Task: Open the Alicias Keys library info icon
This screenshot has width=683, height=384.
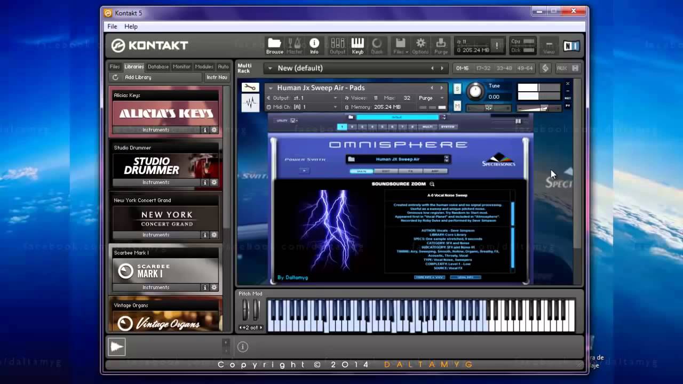Action: [x=204, y=130]
